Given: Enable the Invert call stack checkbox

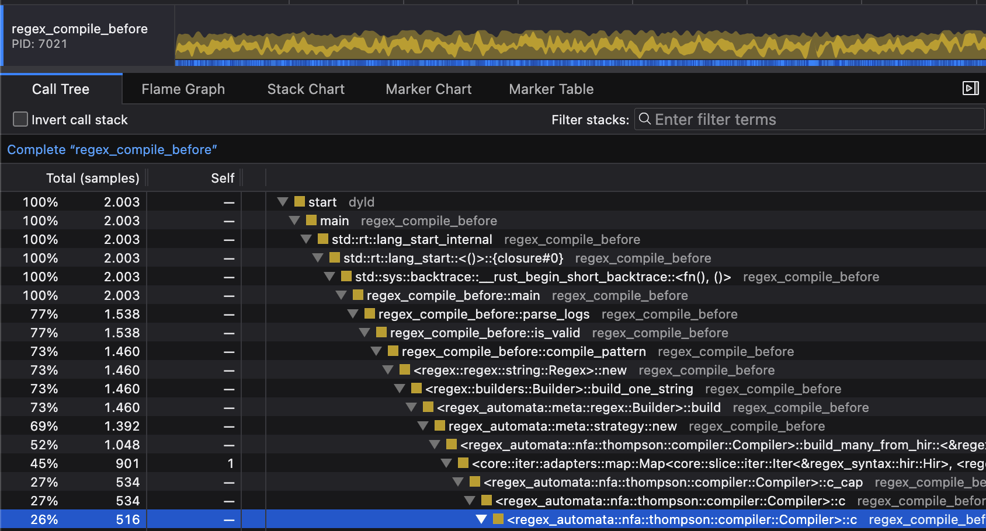Looking at the screenshot, I should [20, 119].
